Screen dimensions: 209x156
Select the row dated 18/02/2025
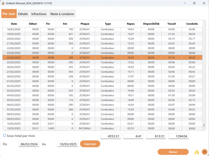102,29
